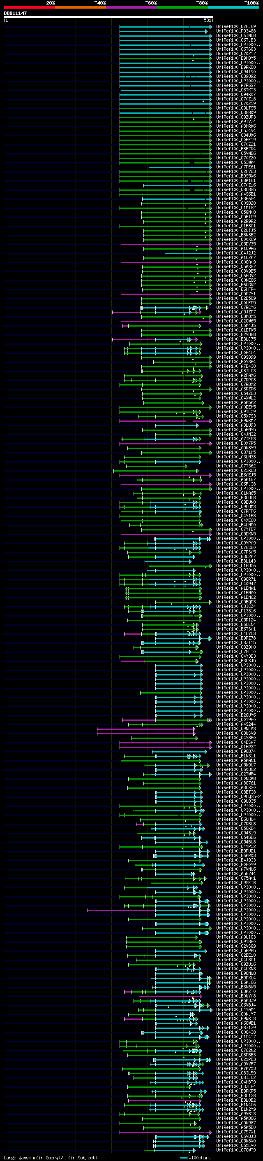
Task: Select hit UniRef100_C6TND8
Action: click(236, 35)
